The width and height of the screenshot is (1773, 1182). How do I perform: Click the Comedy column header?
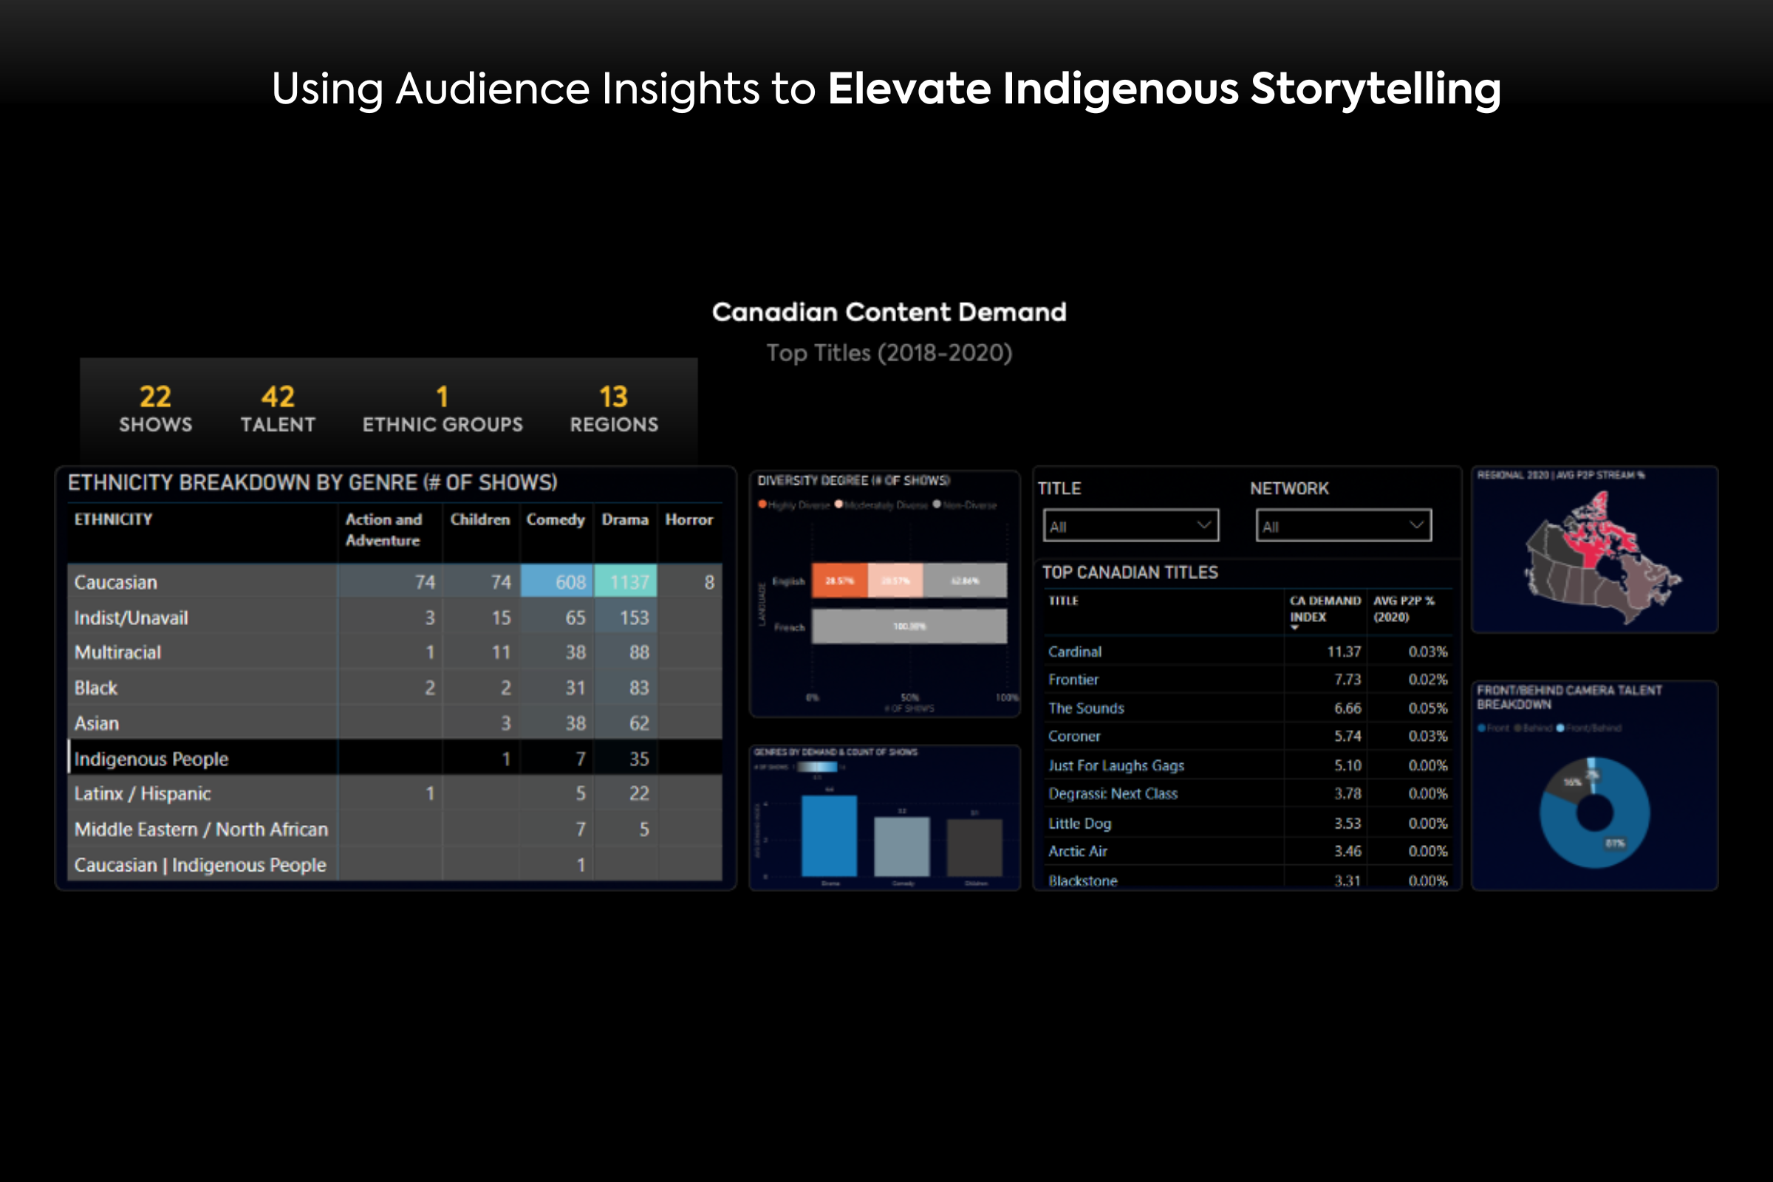coord(555,519)
